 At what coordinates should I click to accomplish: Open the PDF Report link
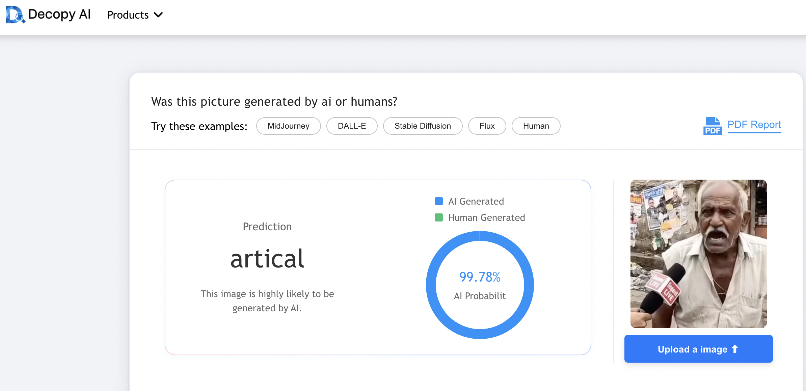pos(754,125)
